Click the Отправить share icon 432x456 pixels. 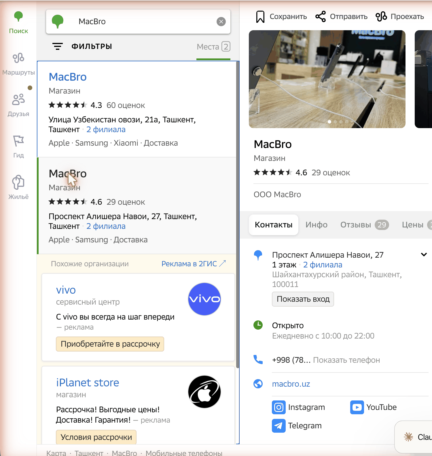[x=321, y=16]
